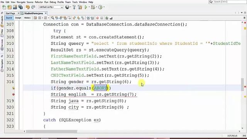Screen dimensions: 247x139
Task: Click Find Previous Occurrence icon
Action: click(57, 18)
